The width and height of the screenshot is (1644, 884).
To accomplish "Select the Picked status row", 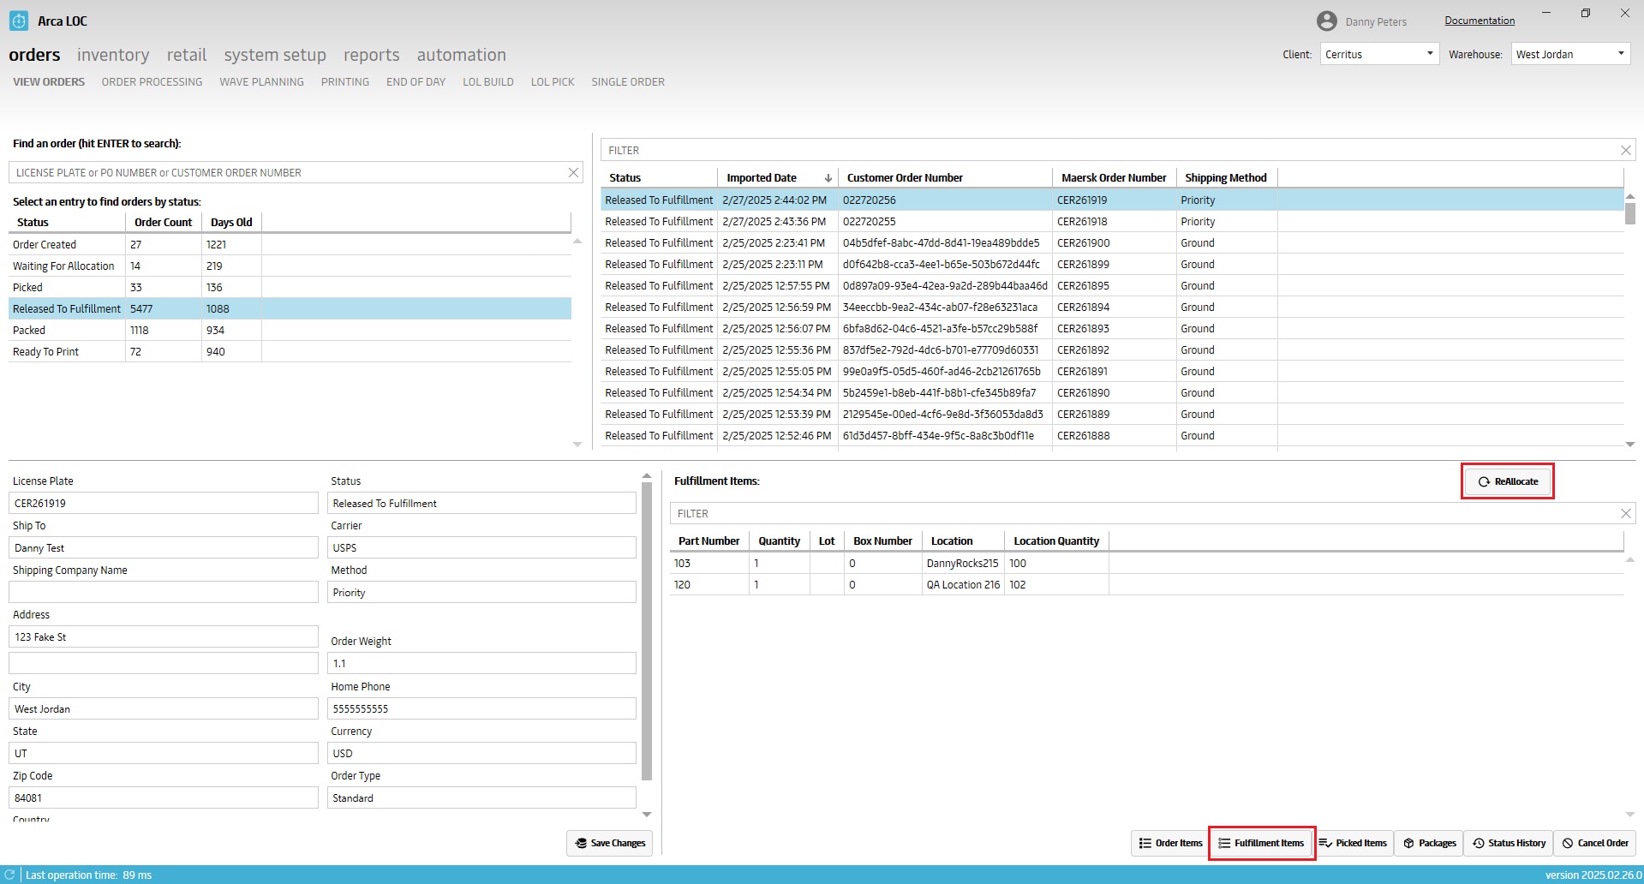I will [x=290, y=287].
